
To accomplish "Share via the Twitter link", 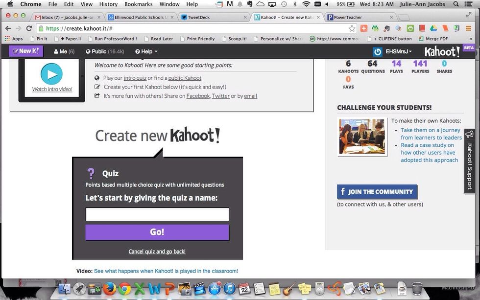I will (221, 96).
